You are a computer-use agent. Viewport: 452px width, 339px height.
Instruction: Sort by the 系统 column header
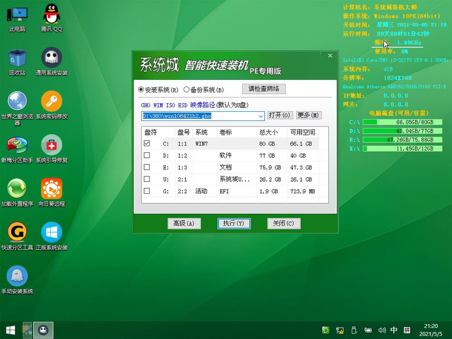point(205,133)
